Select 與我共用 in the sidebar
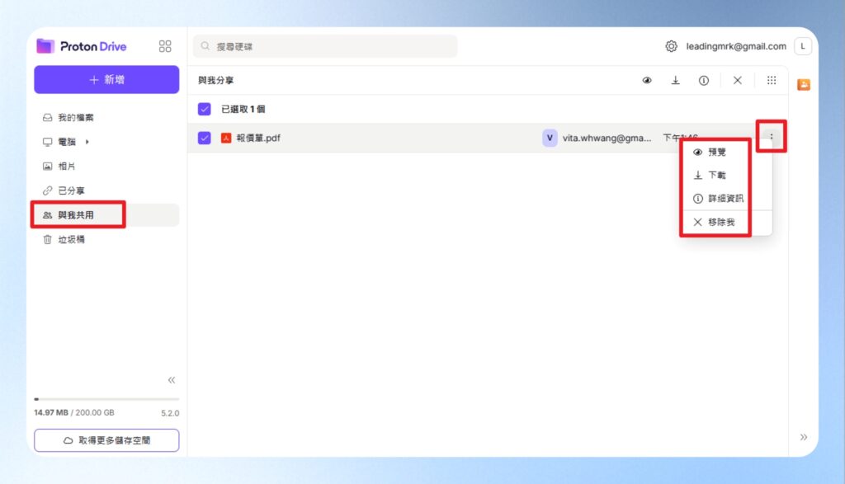This screenshot has width=845, height=484. [x=106, y=215]
